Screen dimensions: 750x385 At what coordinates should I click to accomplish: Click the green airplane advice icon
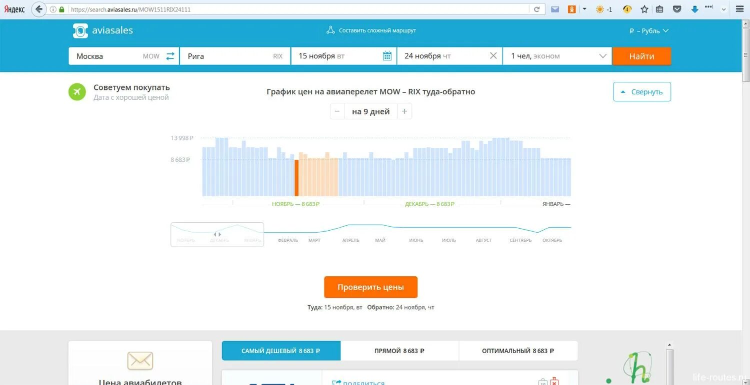(x=77, y=92)
